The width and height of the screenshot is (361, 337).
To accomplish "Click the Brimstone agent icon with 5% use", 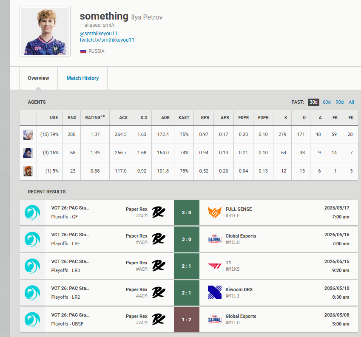I will (x=28, y=171).
